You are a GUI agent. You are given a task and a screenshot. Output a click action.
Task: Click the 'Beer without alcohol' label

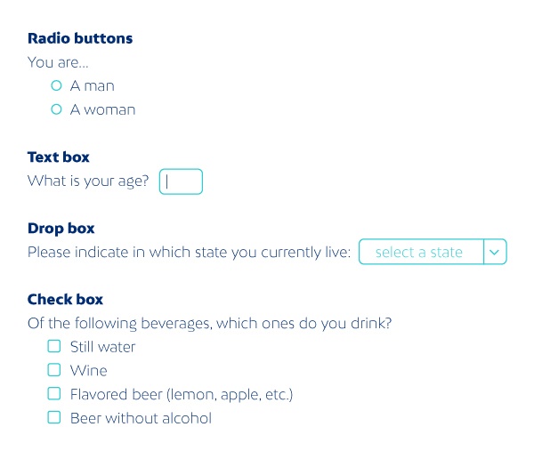(141, 418)
